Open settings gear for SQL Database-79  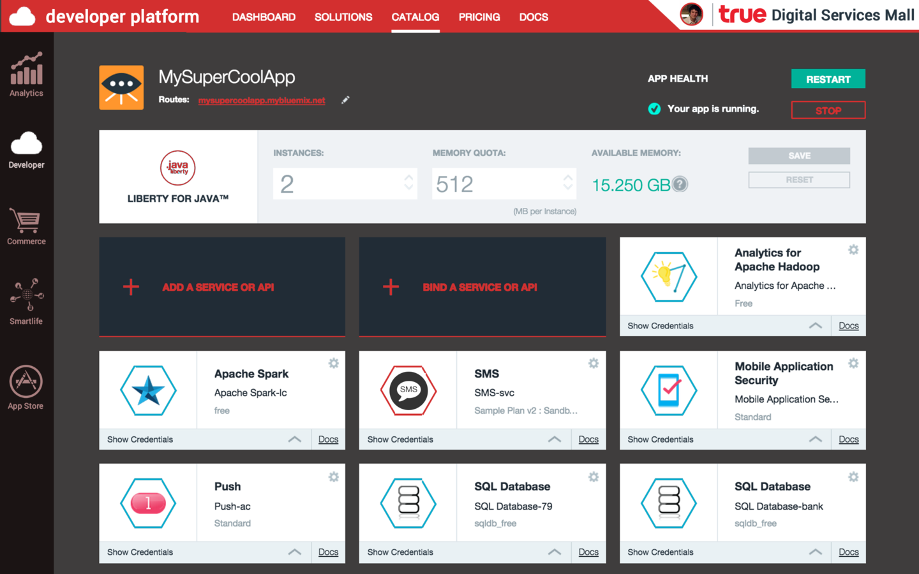coord(594,477)
